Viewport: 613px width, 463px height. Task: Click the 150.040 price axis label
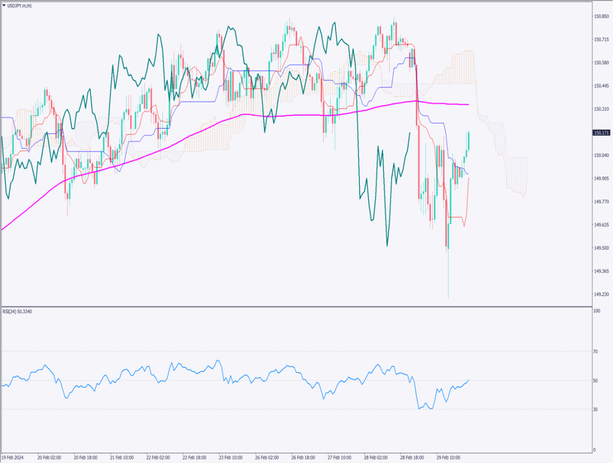[x=600, y=155]
